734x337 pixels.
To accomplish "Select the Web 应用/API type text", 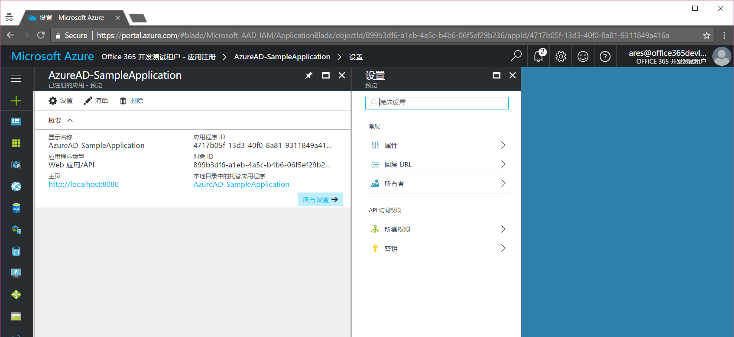I will [71, 165].
